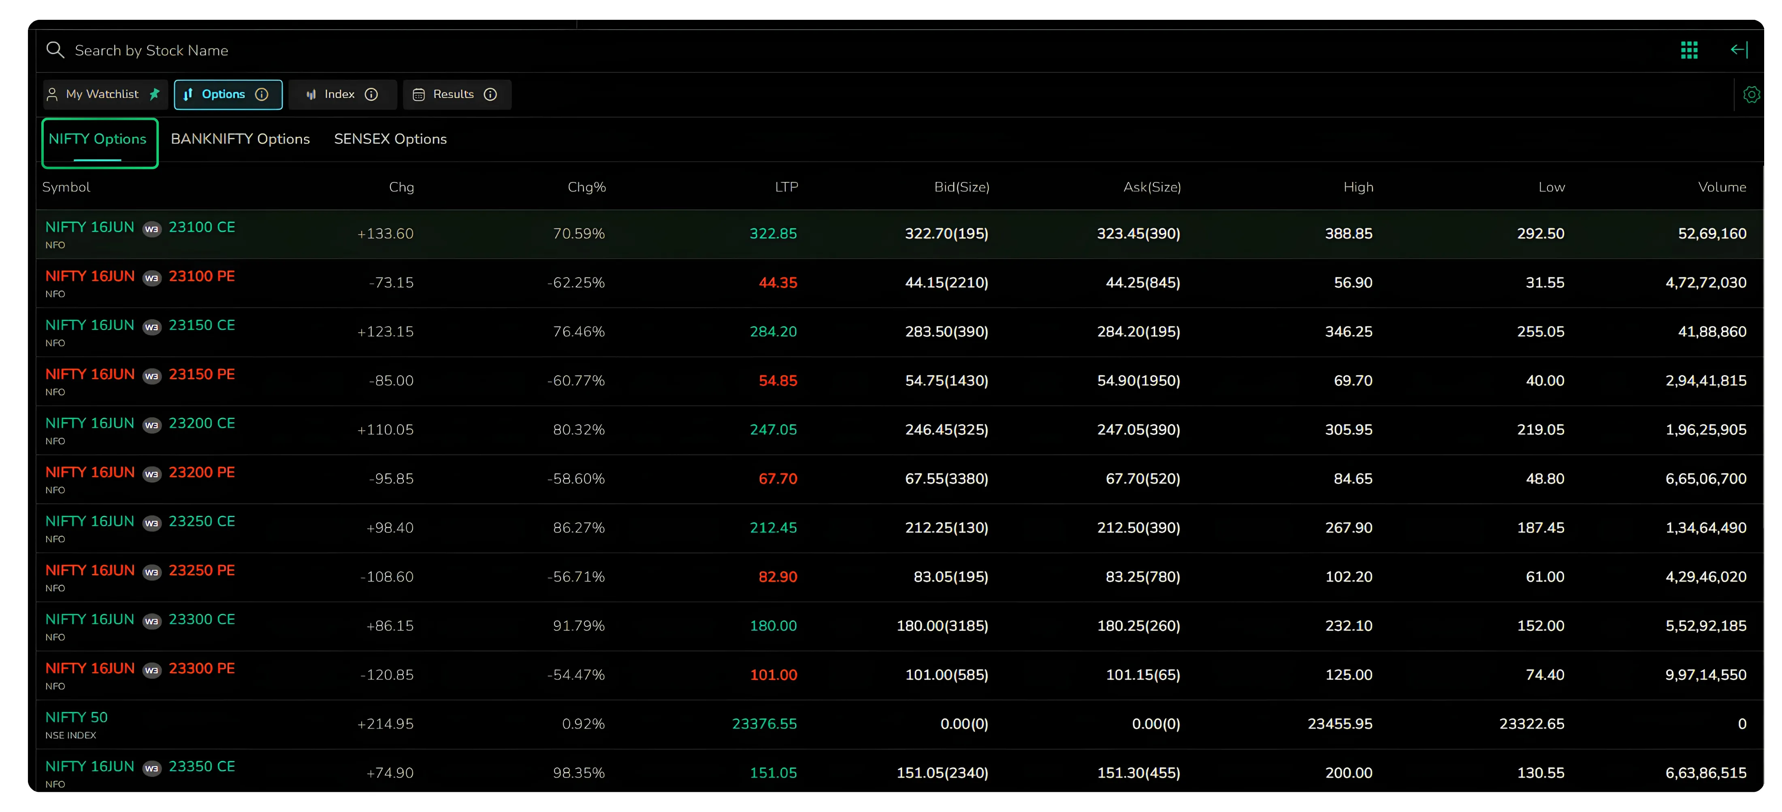Click W3 badge on 23150 PE row
This screenshot has width=1782, height=812.
coord(151,376)
